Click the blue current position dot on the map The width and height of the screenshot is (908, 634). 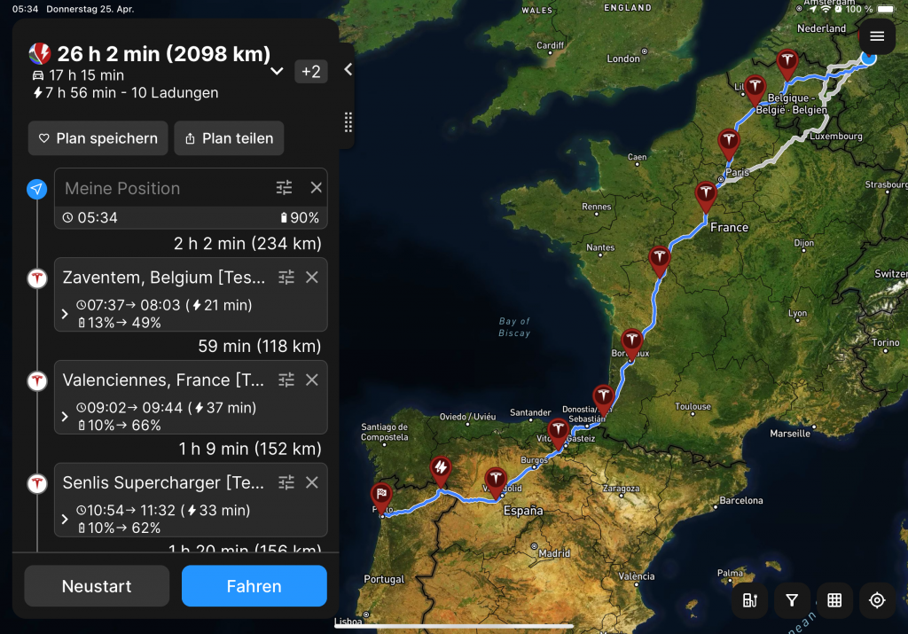868,58
